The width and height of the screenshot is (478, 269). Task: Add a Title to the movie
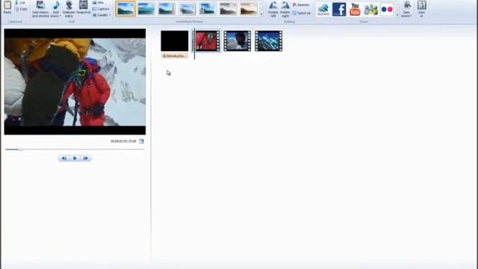(98, 3)
